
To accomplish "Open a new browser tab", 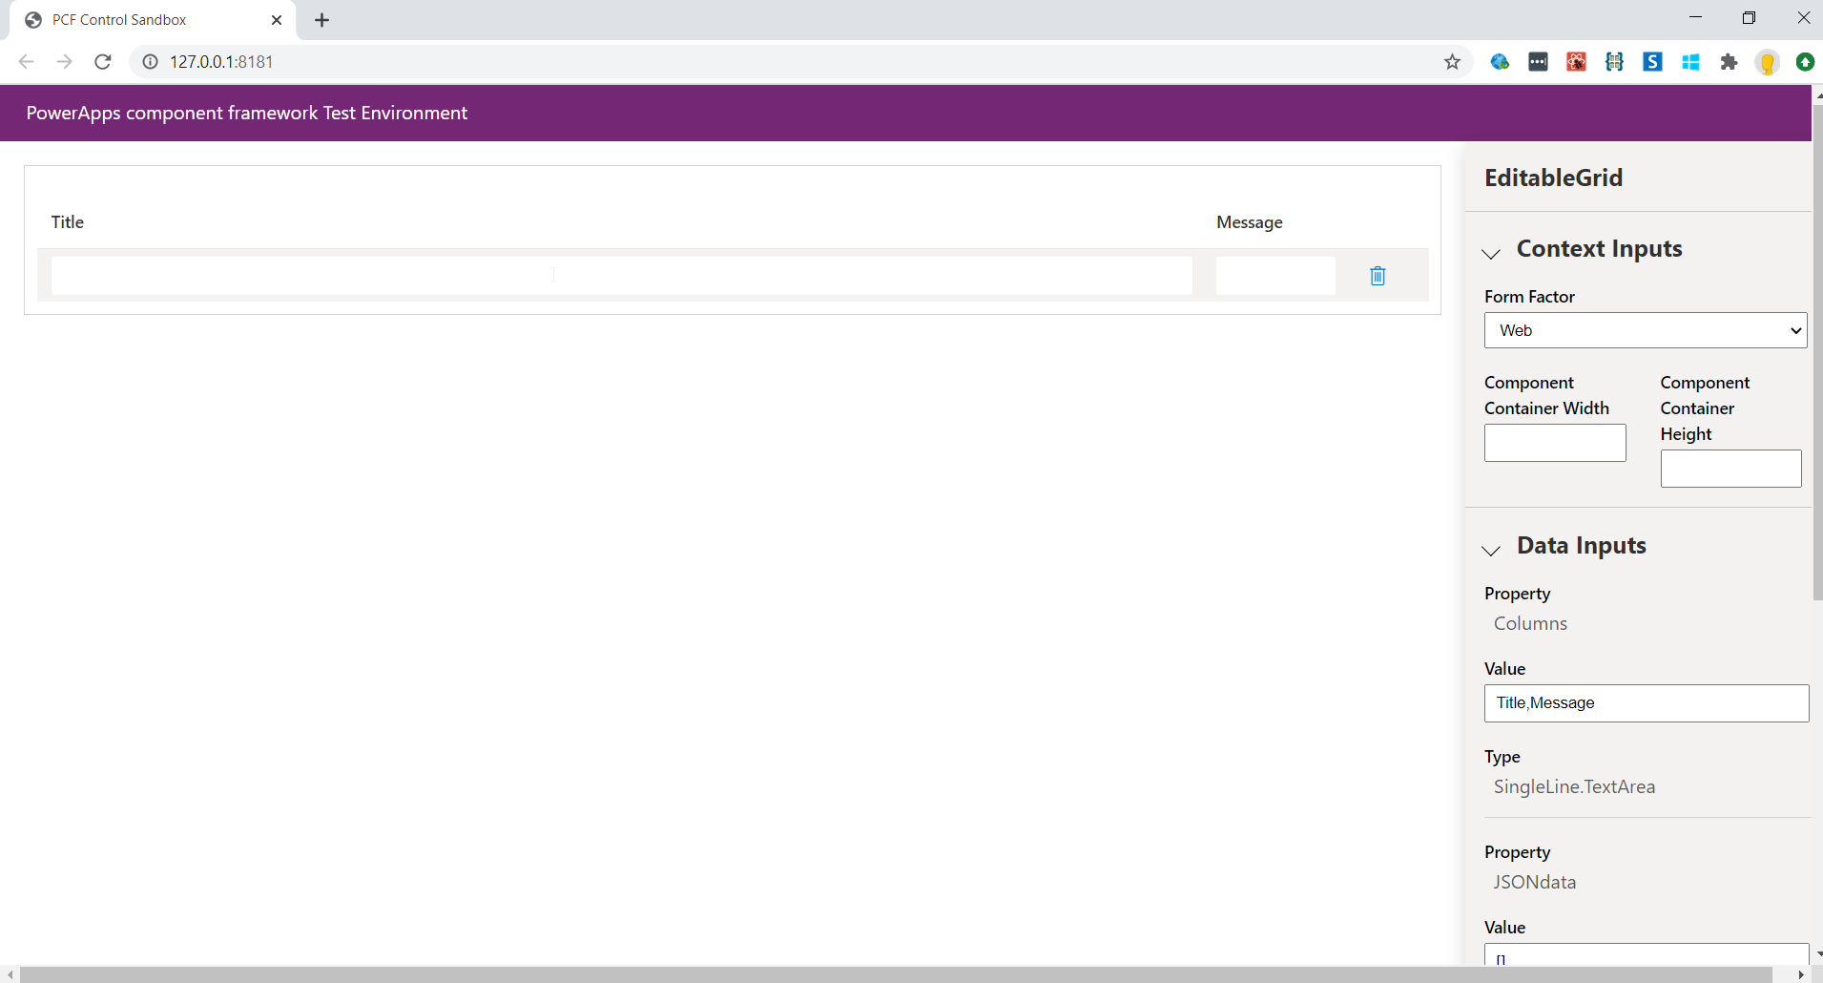I will (322, 20).
